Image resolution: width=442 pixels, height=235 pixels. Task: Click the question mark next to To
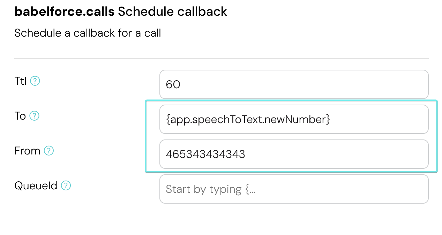[x=34, y=116]
